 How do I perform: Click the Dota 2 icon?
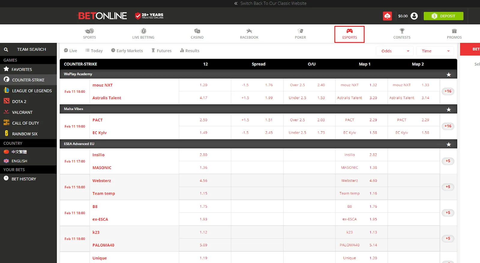7,101
